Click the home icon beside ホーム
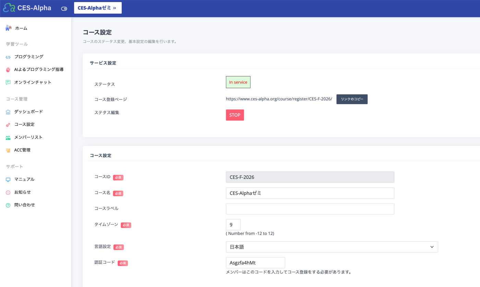This screenshot has height=287, width=480. click(9, 28)
